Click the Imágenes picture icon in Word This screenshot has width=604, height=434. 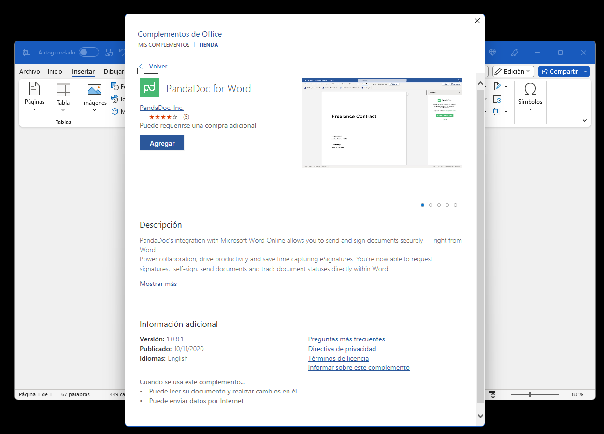tap(94, 90)
